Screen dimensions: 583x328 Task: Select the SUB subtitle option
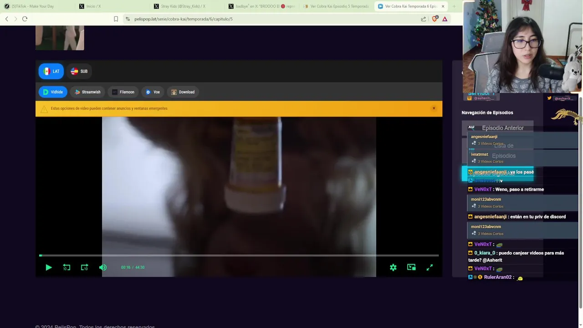pos(79,71)
